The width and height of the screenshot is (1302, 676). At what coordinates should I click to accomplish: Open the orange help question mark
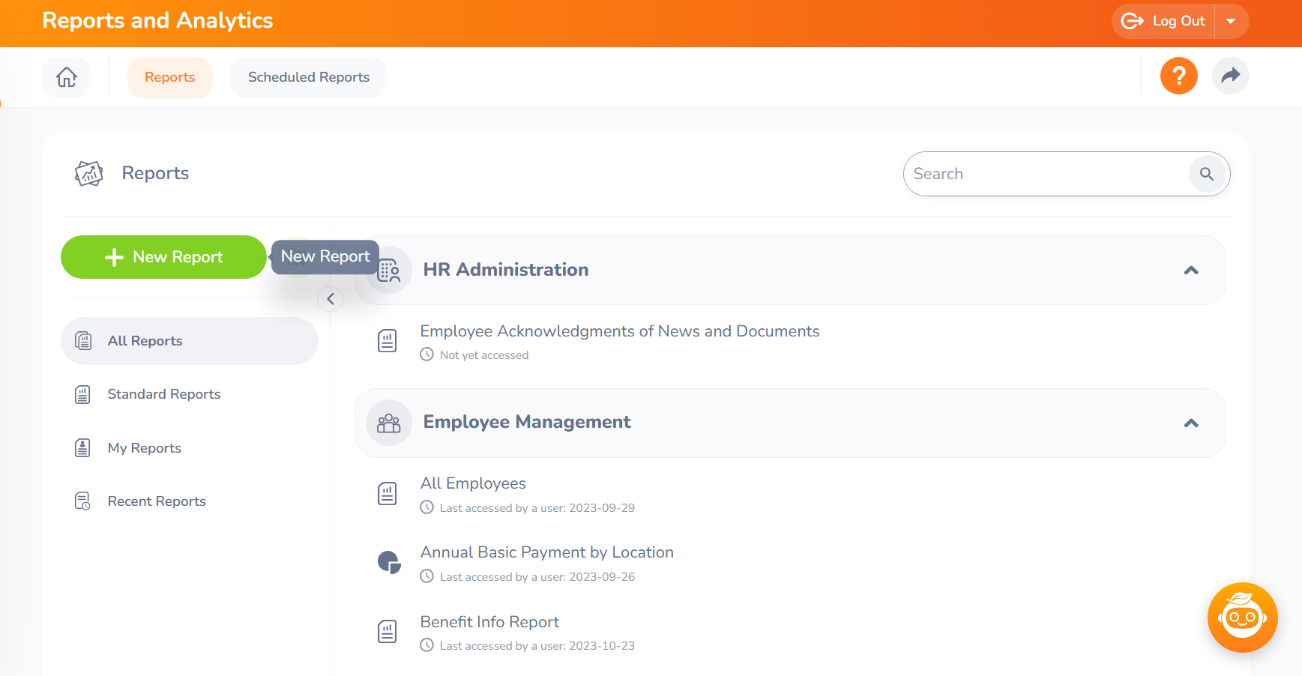pyautogui.click(x=1178, y=76)
